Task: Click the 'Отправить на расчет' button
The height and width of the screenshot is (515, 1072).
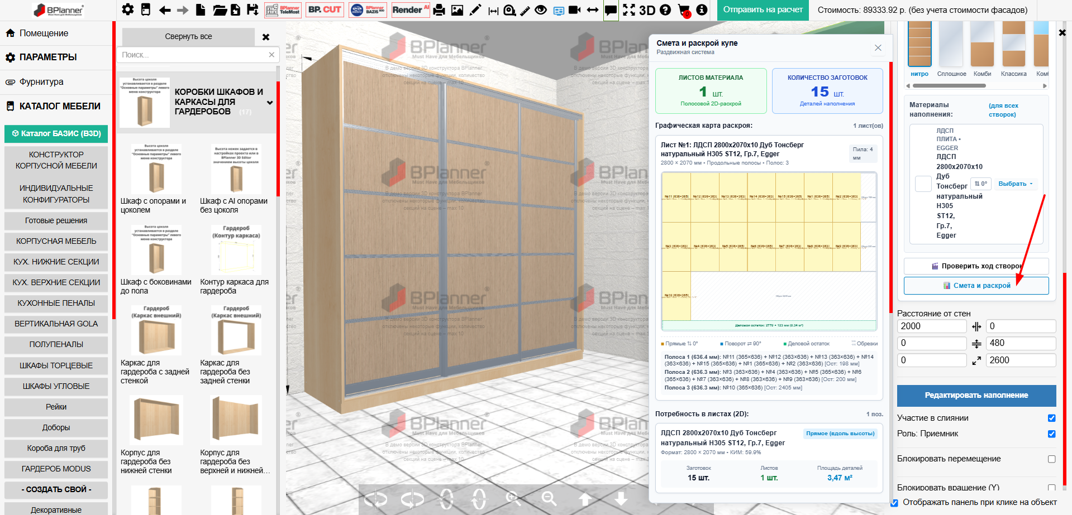Action: tap(763, 10)
